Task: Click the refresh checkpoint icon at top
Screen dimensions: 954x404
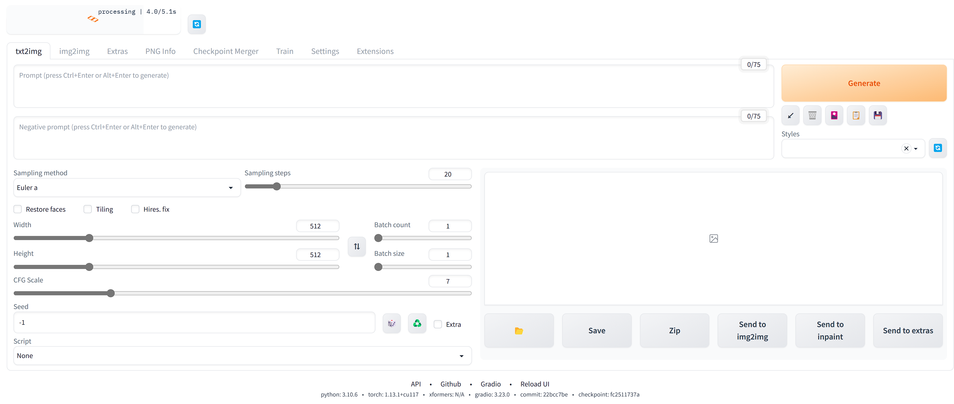Action: (x=197, y=25)
